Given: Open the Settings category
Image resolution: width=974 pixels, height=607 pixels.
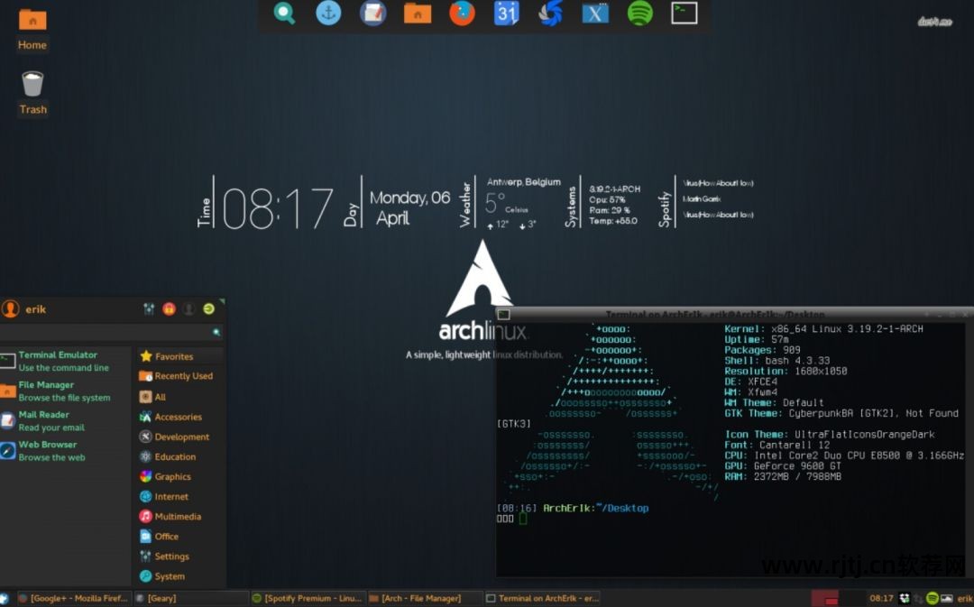Looking at the screenshot, I should (x=180, y=556).
